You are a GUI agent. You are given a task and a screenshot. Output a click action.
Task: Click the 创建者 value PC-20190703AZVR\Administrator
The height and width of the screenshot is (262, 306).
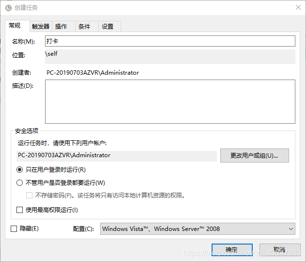click(92, 73)
